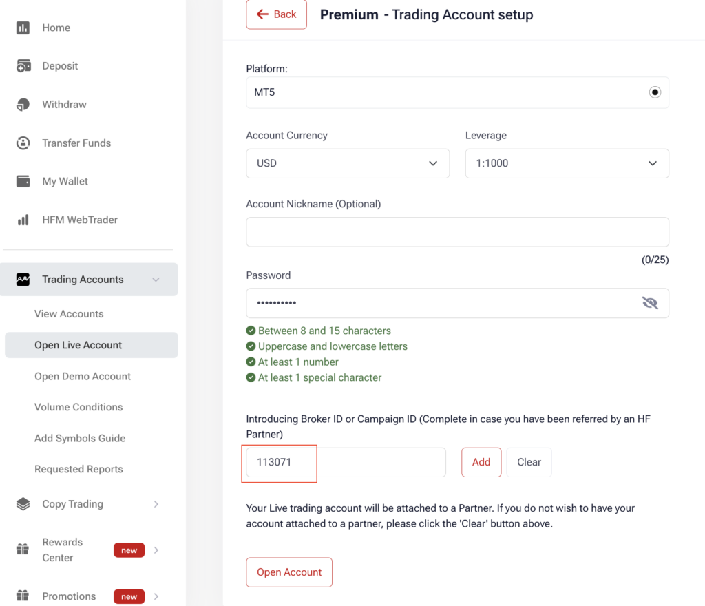Viewport: 705px width, 606px height.
Task: Click the Back button
Action: point(277,14)
